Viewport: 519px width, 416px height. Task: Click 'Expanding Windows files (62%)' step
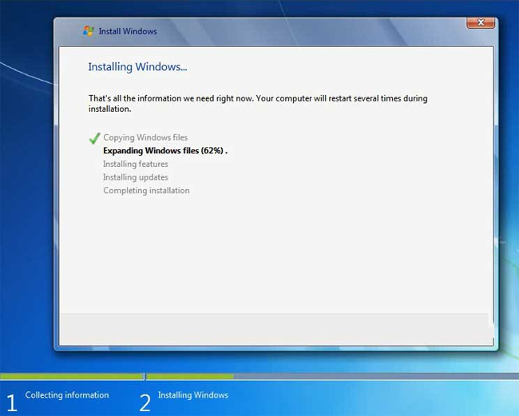(165, 151)
